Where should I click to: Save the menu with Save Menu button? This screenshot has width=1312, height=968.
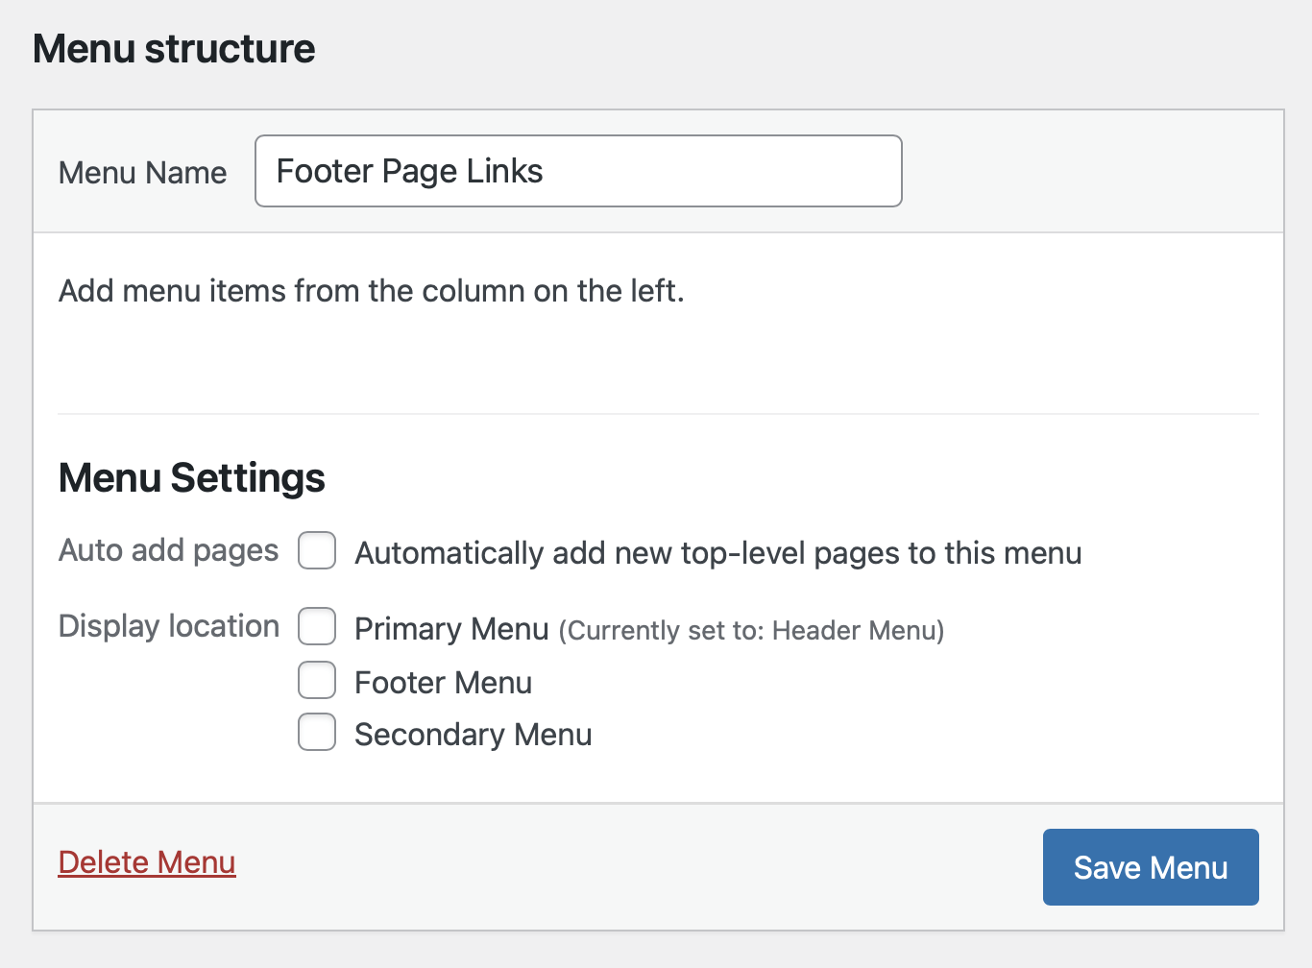(x=1151, y=867)
